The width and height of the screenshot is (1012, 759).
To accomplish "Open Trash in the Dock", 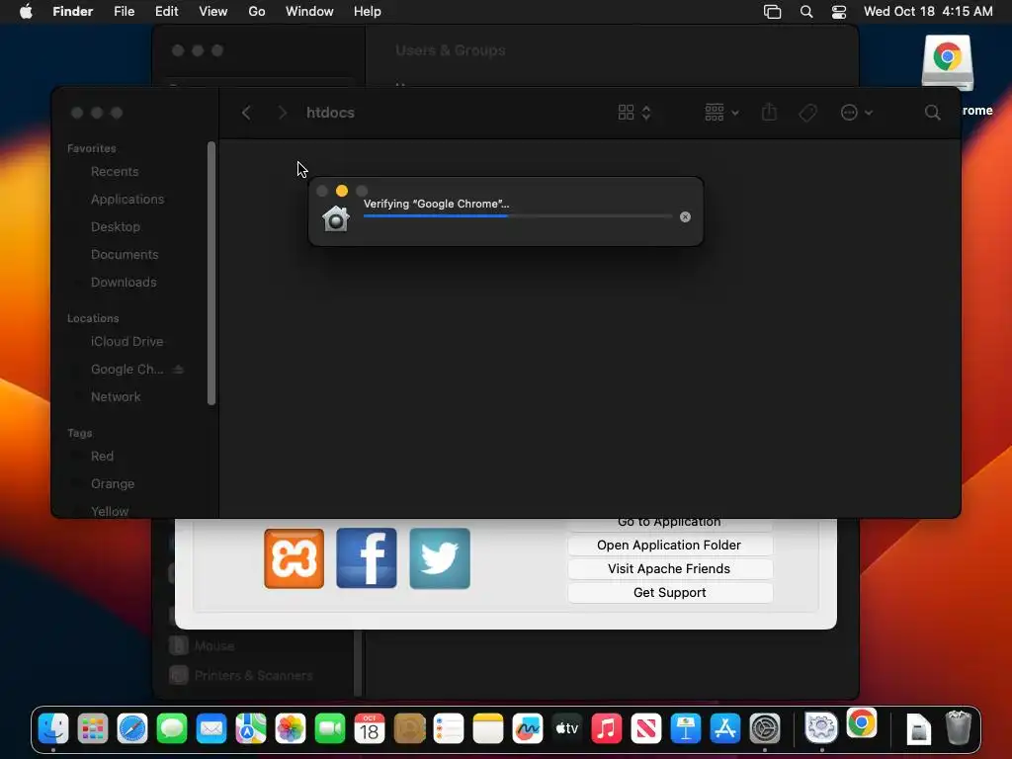I will (959, 728).
